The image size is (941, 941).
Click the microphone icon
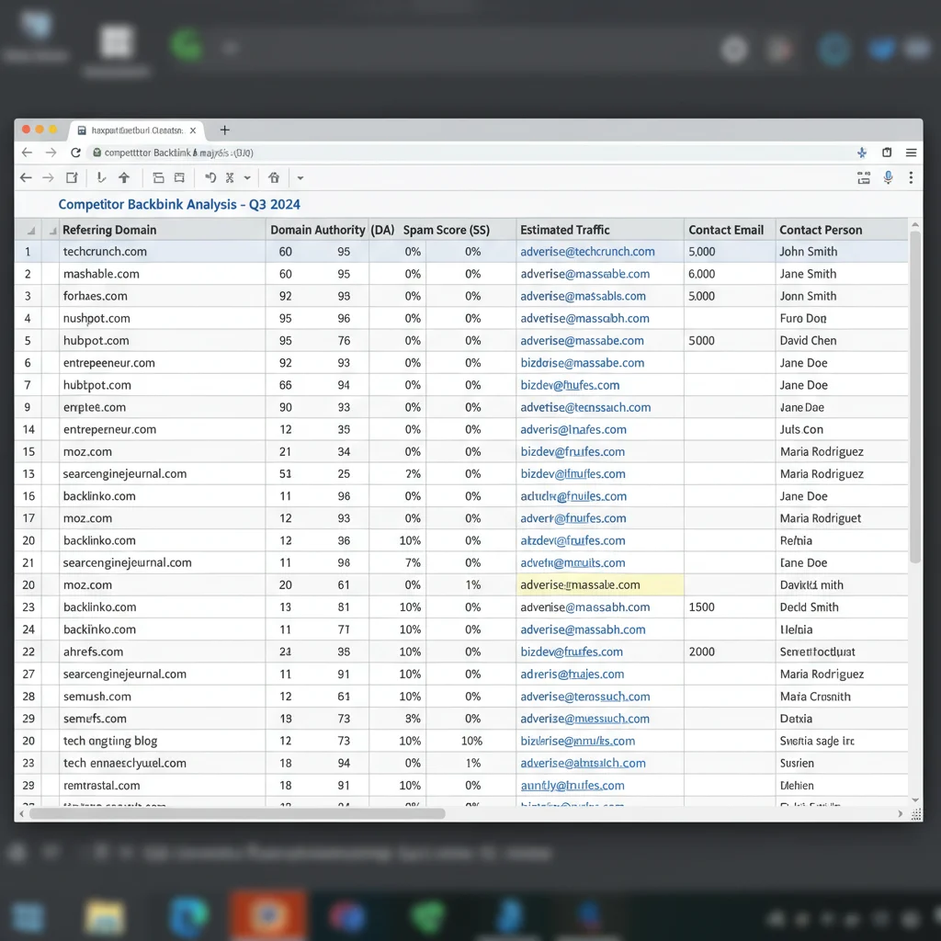[x=889, y=177]
